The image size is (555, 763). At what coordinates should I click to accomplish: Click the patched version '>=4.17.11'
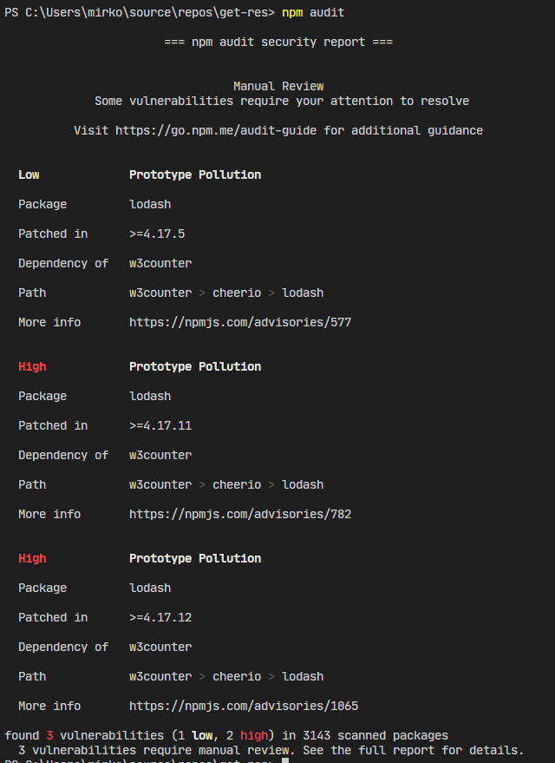160,425
